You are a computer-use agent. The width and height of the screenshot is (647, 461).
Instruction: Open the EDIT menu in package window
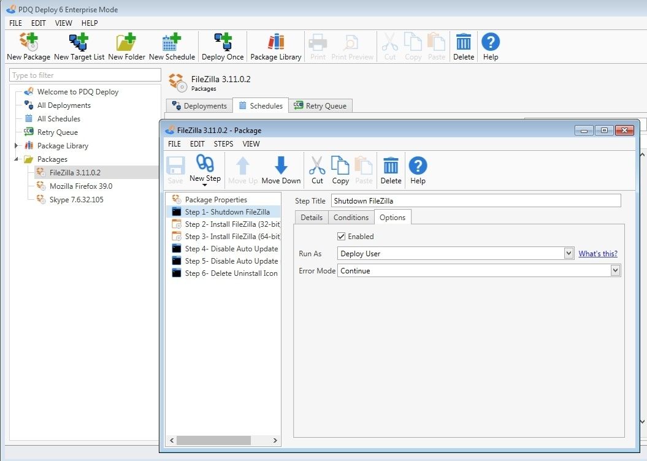coord(197,144)
